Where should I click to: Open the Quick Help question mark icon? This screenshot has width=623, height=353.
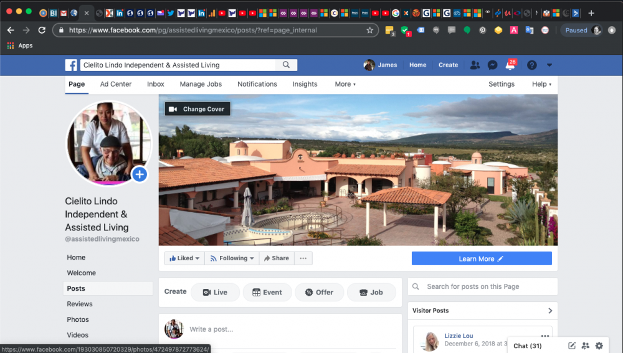coord(531,65)
